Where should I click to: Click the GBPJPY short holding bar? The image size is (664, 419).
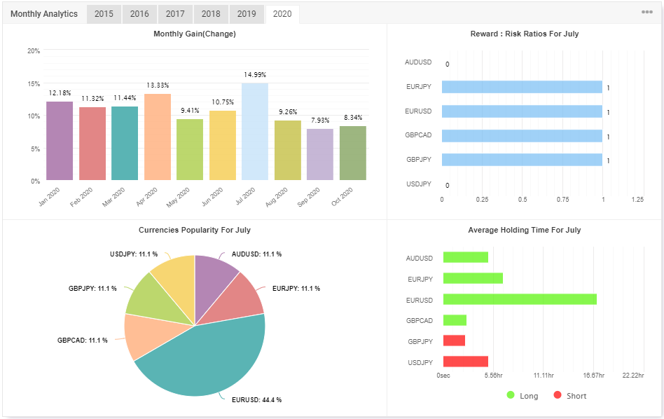point(452,341)
